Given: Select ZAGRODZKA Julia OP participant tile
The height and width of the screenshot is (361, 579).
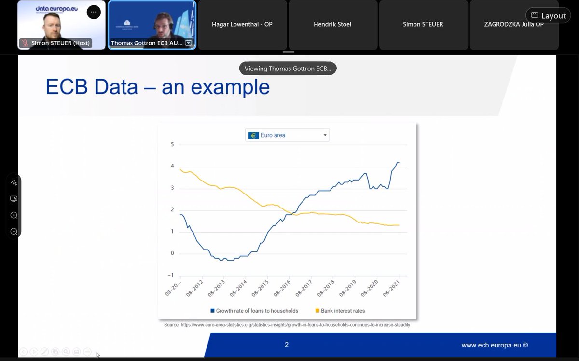Looking at the screenshot, I should [514, 25].
